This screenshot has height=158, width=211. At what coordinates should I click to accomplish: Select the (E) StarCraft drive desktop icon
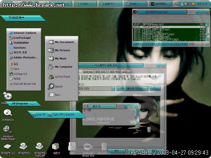click(40, 150)
